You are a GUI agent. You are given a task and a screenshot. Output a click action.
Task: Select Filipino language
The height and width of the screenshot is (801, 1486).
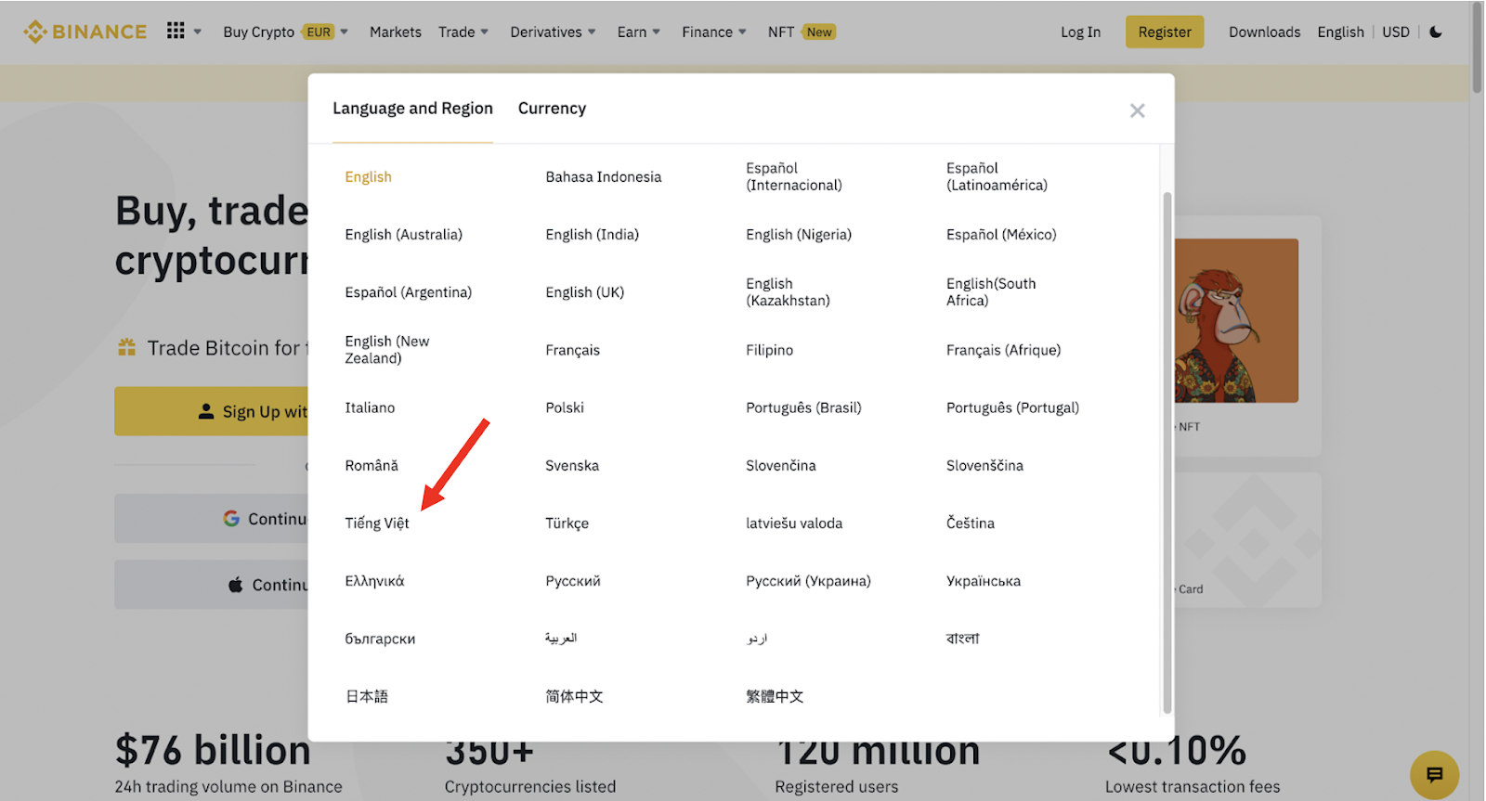(770, 350)
